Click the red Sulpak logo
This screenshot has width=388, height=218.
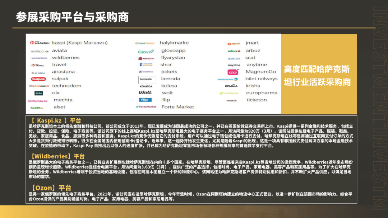(x=38, y=79)
